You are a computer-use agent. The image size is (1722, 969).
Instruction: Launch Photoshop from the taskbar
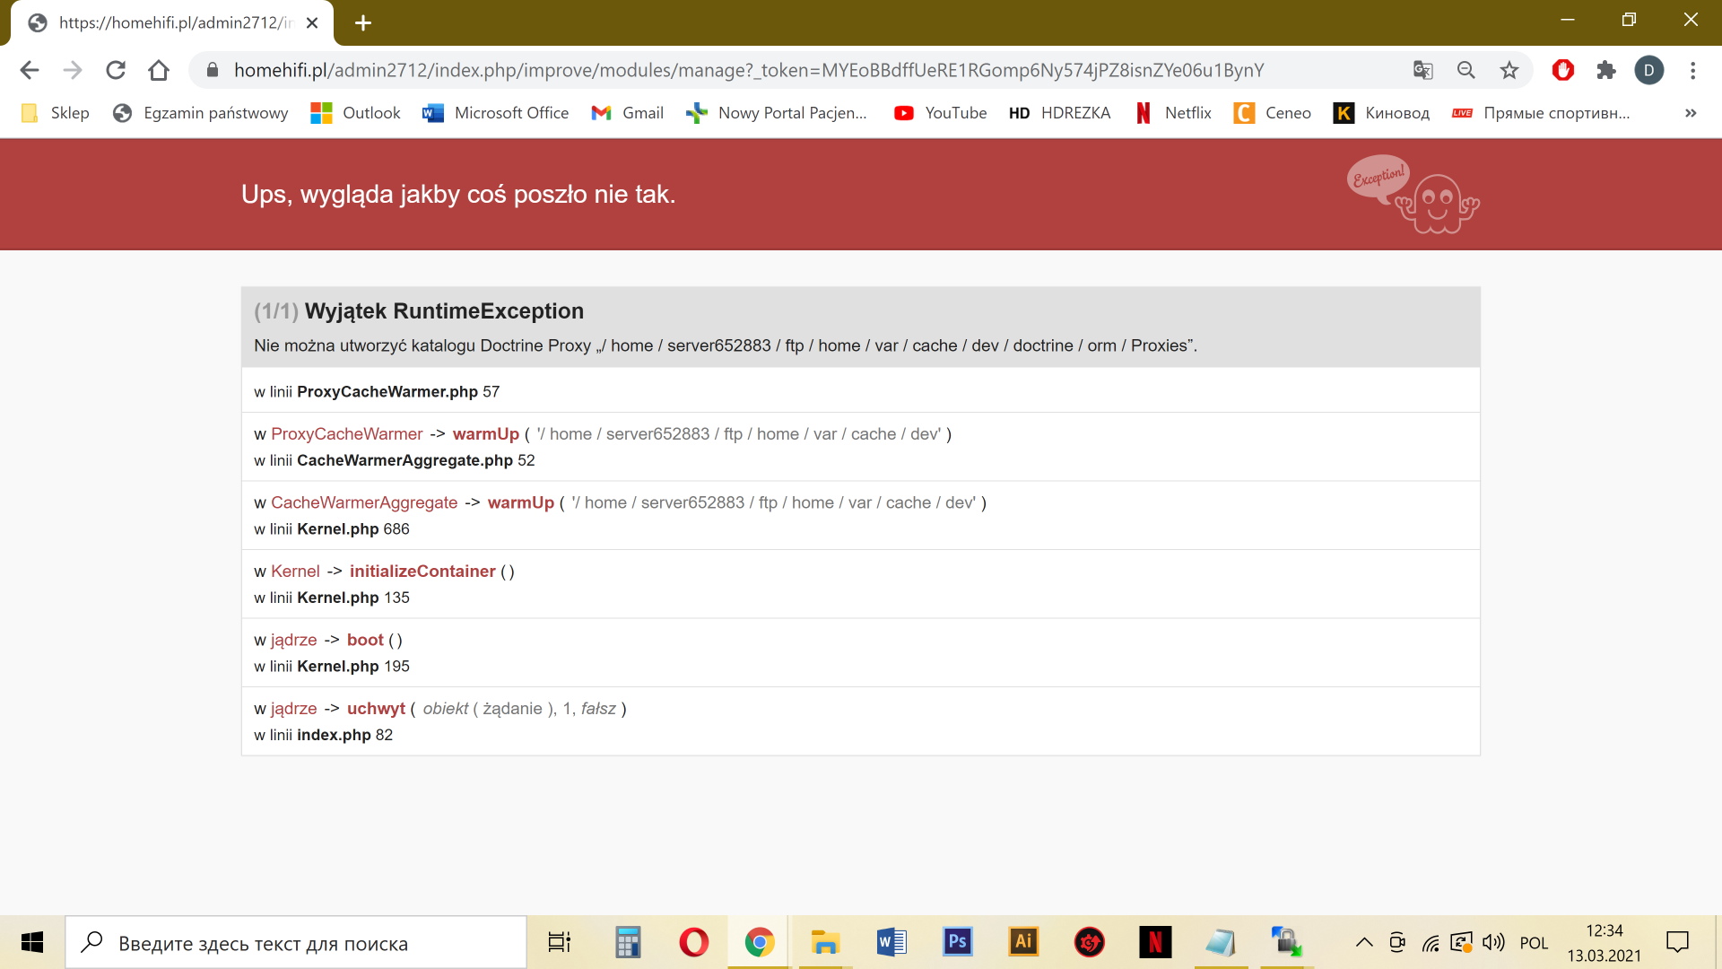[957, 942]
